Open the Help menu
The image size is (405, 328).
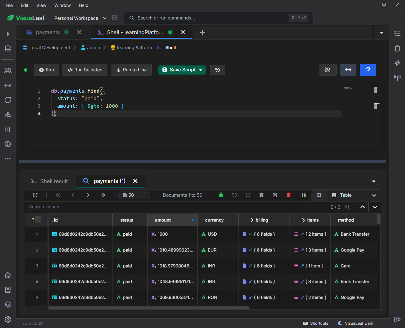pyautogui.click(x=83, y=5)
